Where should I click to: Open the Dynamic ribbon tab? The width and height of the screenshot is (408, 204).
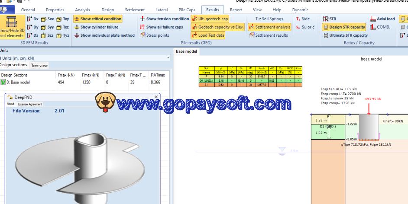(x=300, y=10)
